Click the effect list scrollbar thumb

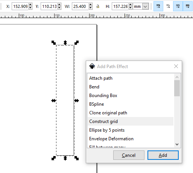tap(177, 88)
